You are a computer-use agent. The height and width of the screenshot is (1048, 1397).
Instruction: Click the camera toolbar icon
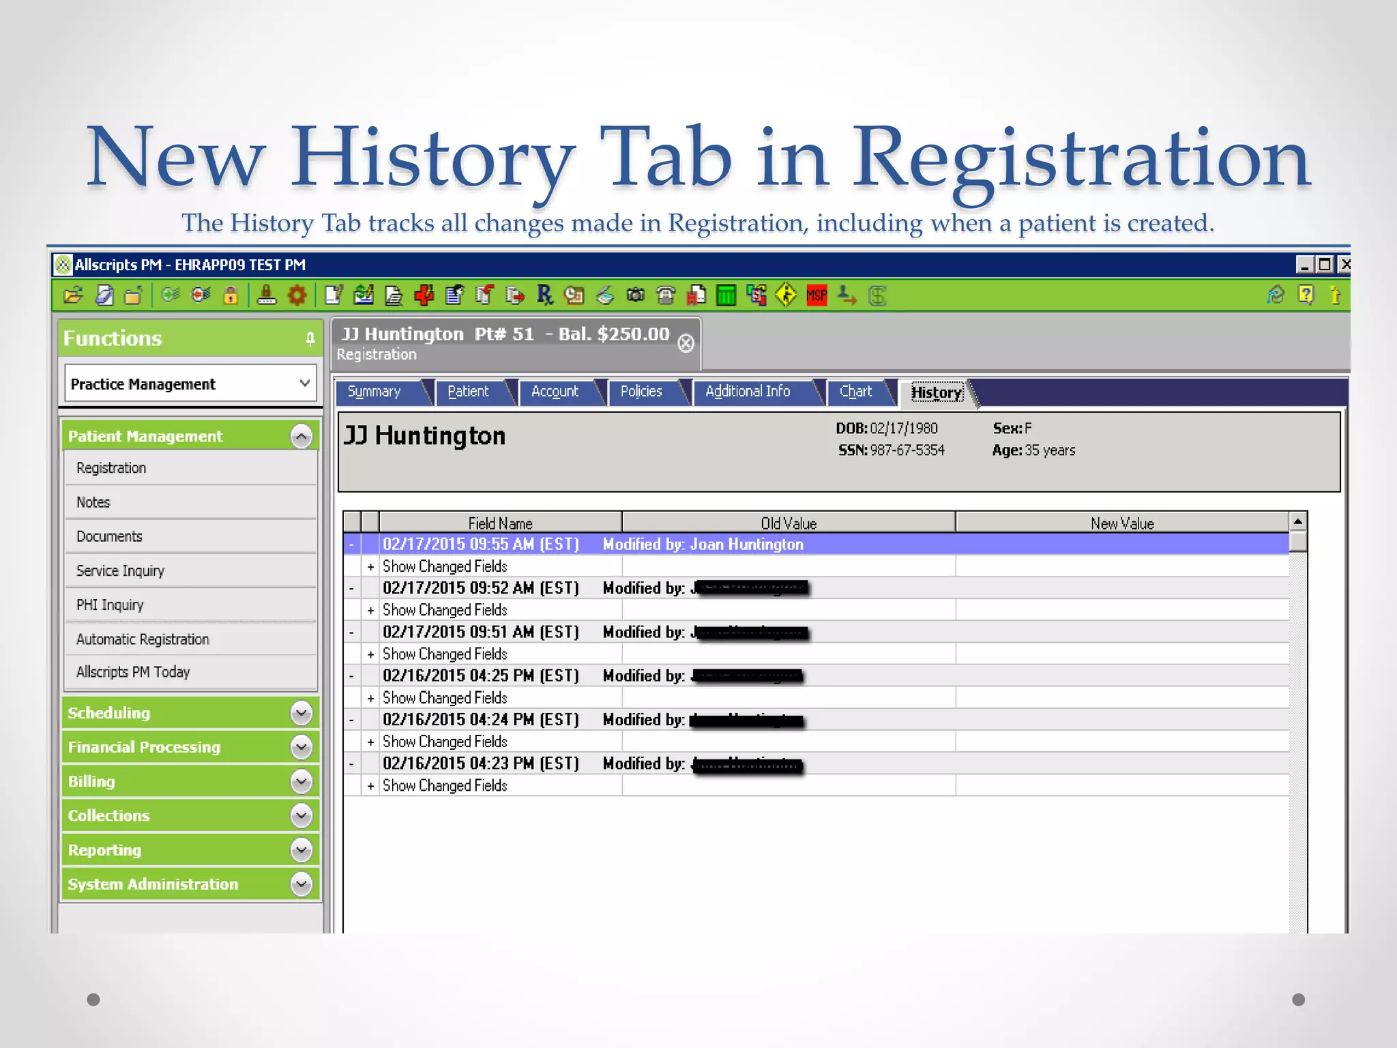[635, 295]
